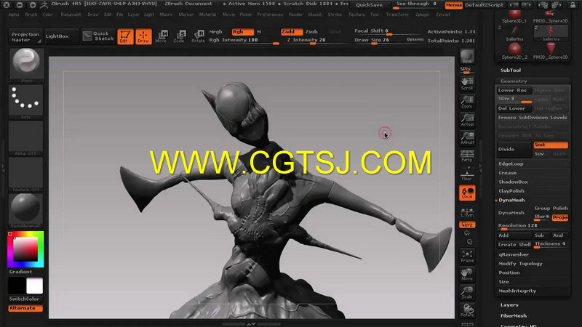582x327 pixels.
Task: Select the white main color swatch
Action: 34,286
